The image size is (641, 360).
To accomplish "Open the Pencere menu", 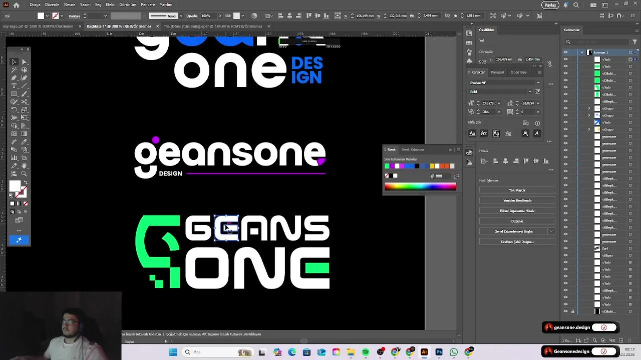I will (148, 5).
